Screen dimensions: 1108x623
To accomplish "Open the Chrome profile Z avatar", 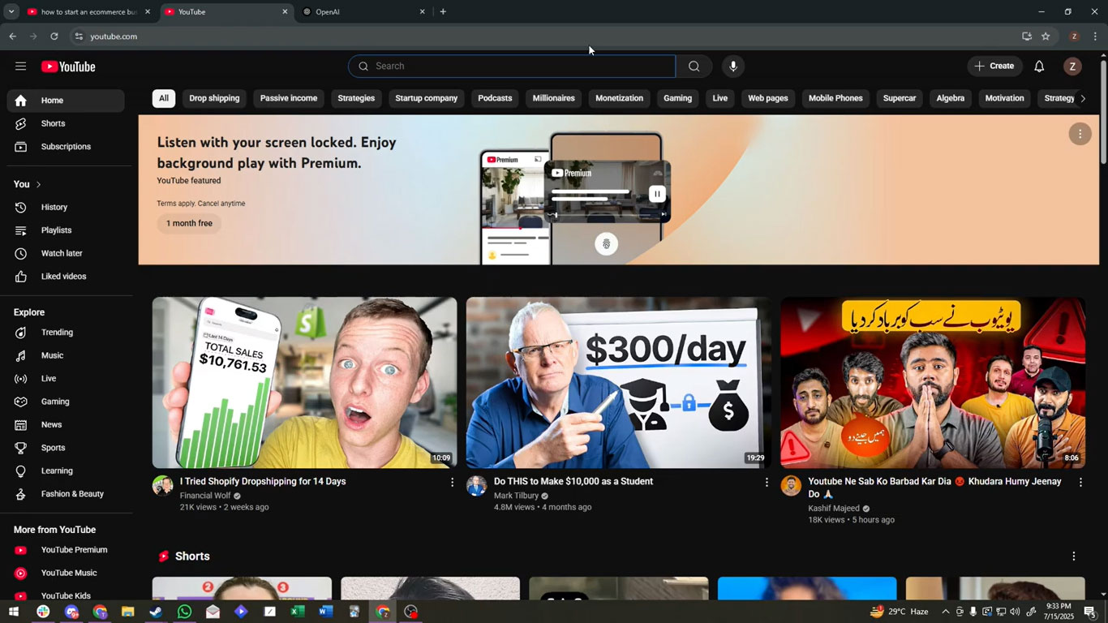I will 1074,37.
